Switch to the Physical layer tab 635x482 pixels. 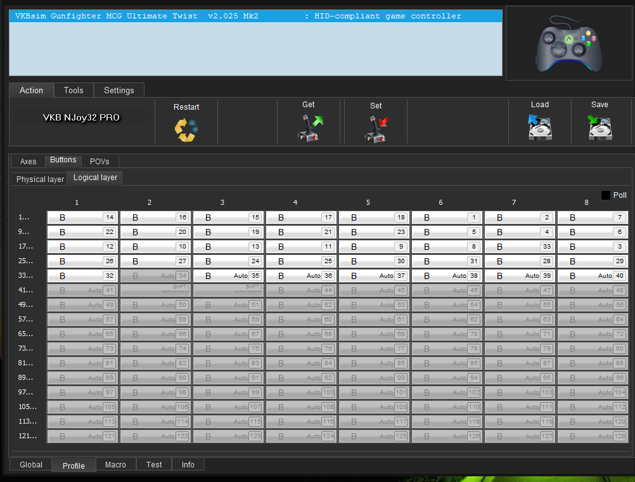pyautogui.click(x=40, y=179)
